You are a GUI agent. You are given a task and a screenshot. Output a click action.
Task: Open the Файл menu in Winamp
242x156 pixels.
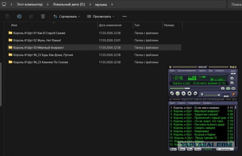(x=172, y=70)
